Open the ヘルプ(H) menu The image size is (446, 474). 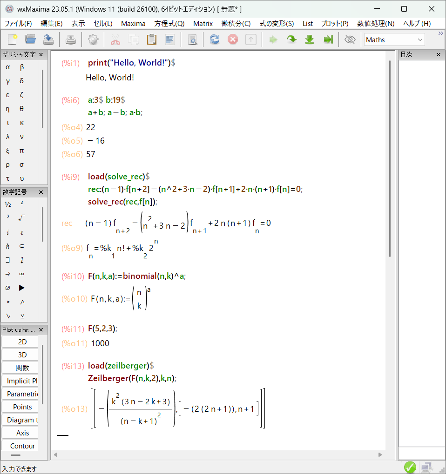417,24
